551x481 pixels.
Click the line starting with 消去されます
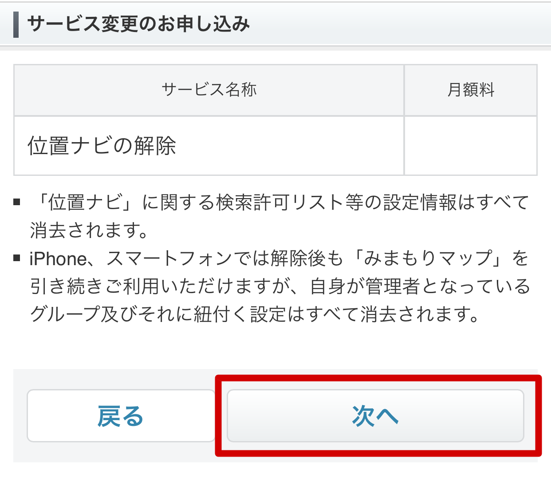coord(90,231)
